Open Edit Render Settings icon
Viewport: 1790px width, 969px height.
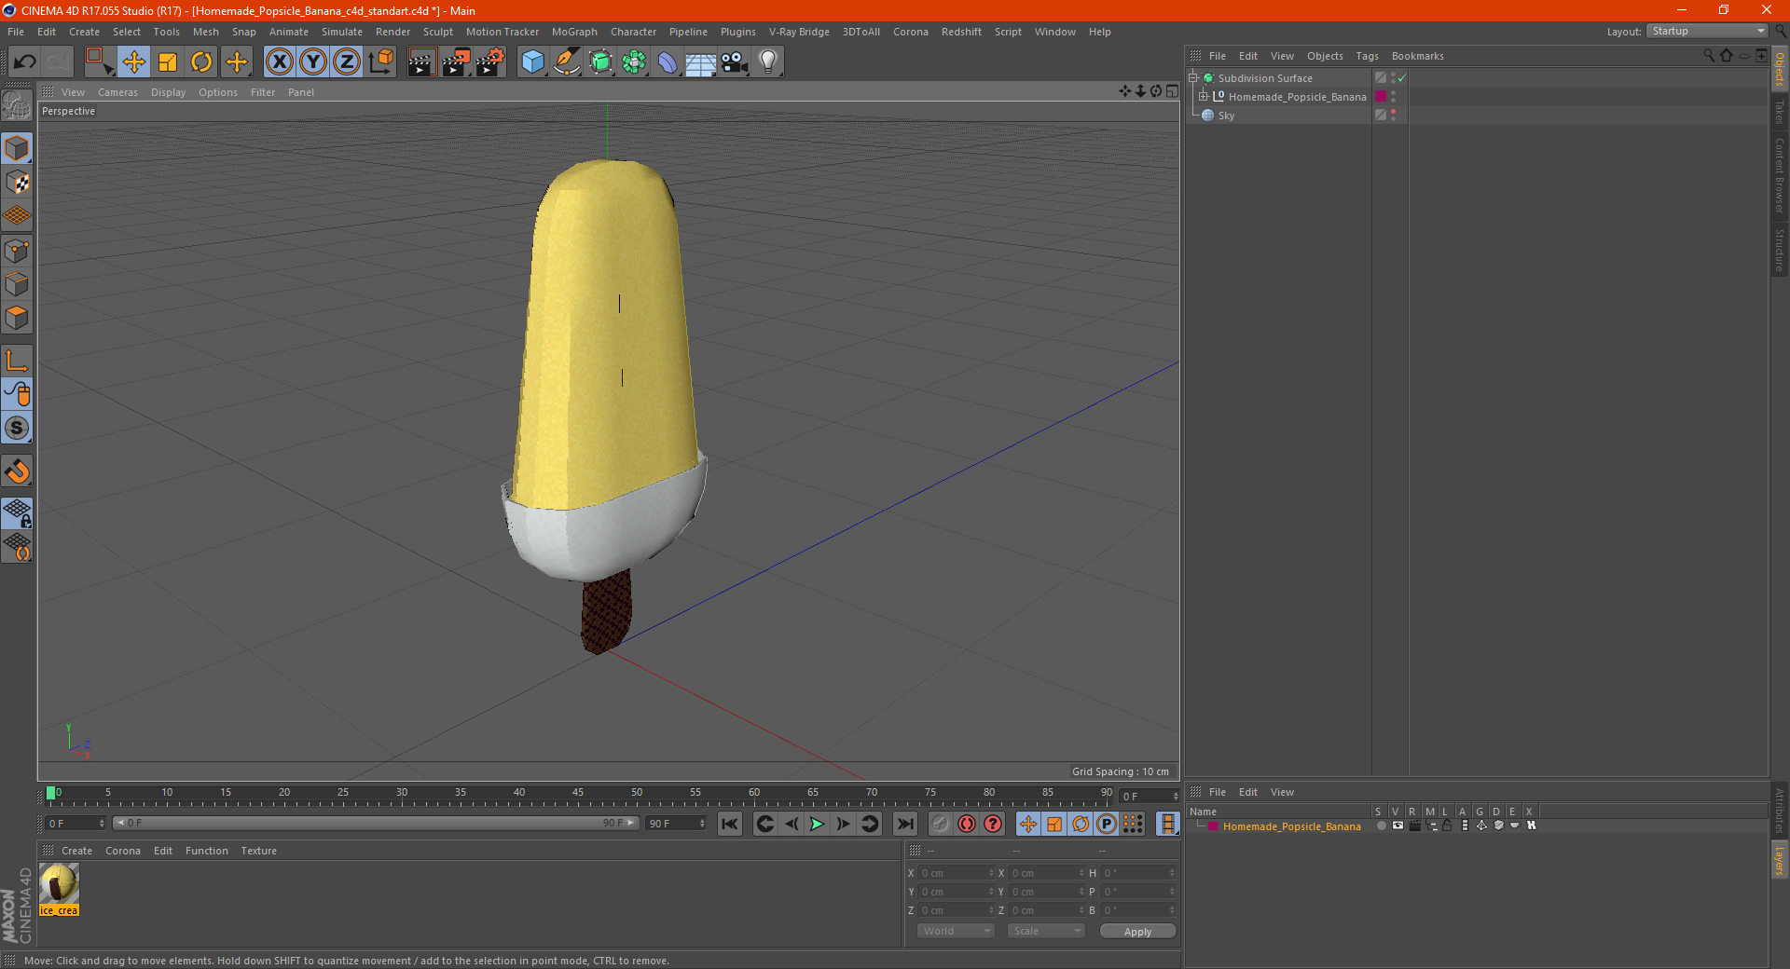click(x=489, y=62)
